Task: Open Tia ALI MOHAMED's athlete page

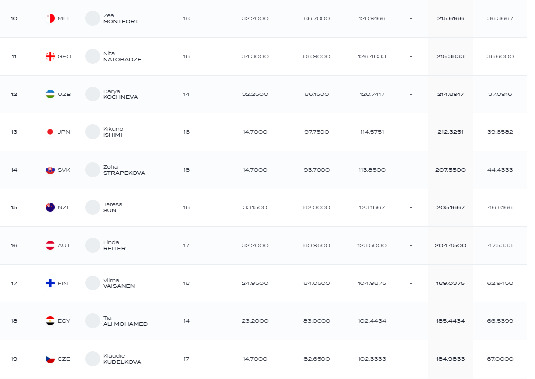Action: click(125, 321)
